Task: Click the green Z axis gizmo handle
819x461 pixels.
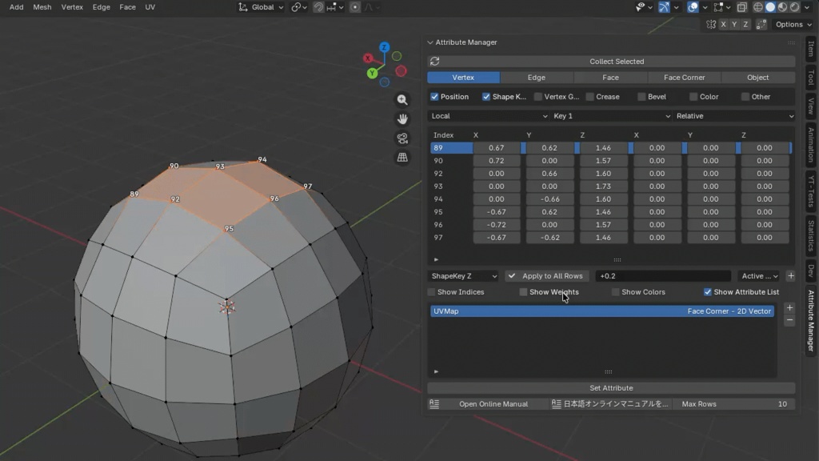Action: (384, 48)
